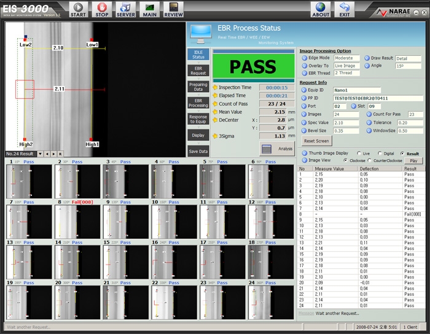The width and height of the screenshot is (430, 334).
Task: Click the next result arrow button
Action: (x=54, y=154)
